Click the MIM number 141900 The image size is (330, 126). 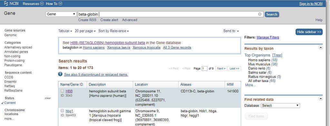click(233, 91)
